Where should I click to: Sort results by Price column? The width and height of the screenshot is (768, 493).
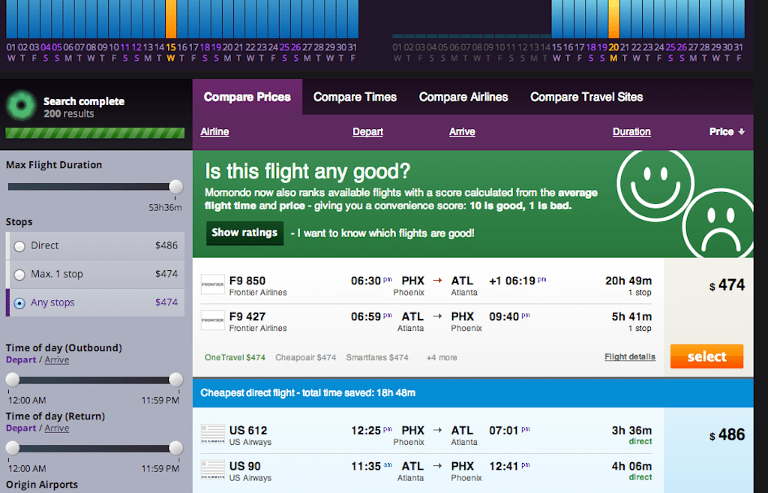(x=727, y=132)
